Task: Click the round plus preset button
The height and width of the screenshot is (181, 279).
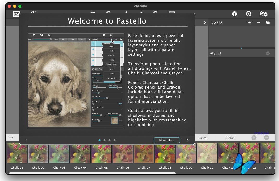Action: coord(254,138)
